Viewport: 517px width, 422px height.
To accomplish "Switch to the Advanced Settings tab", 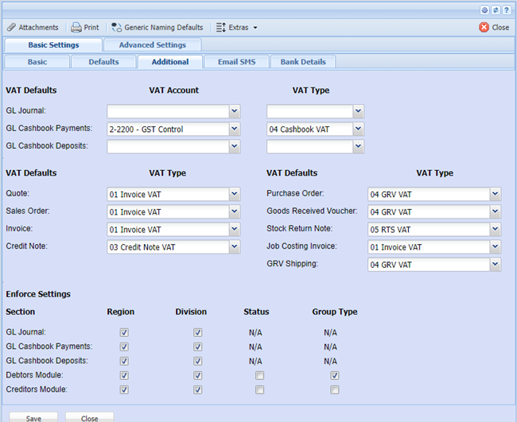I will pos(152,45).
